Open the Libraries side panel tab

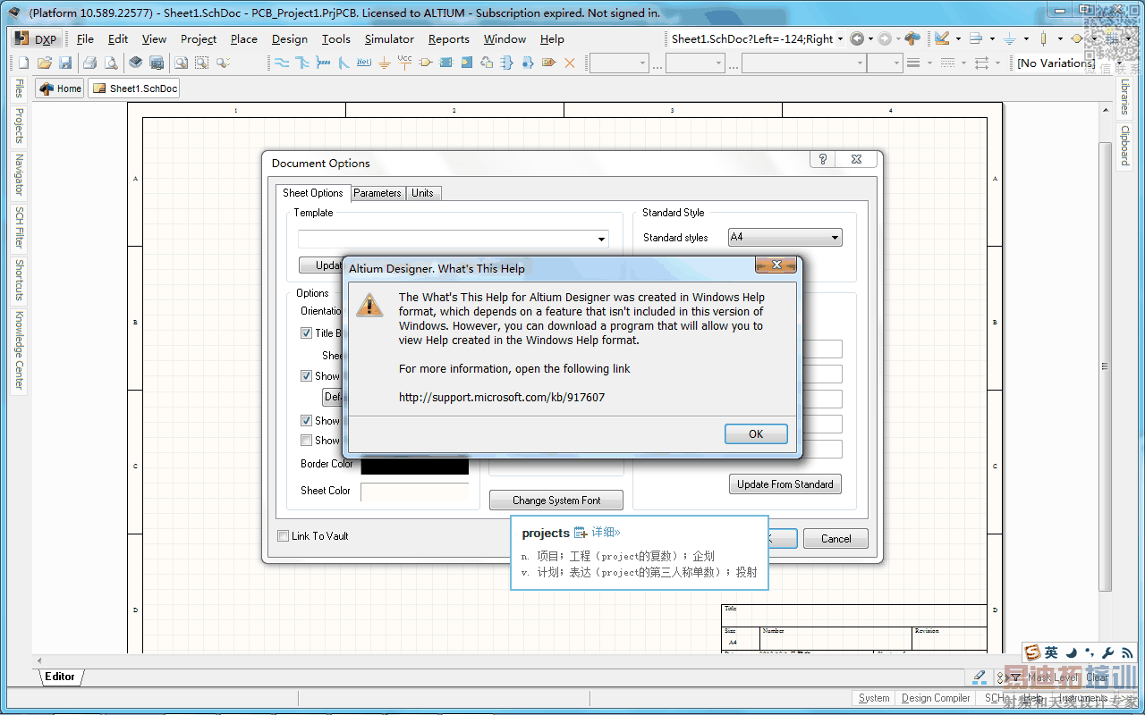(x=1125, y=97)
